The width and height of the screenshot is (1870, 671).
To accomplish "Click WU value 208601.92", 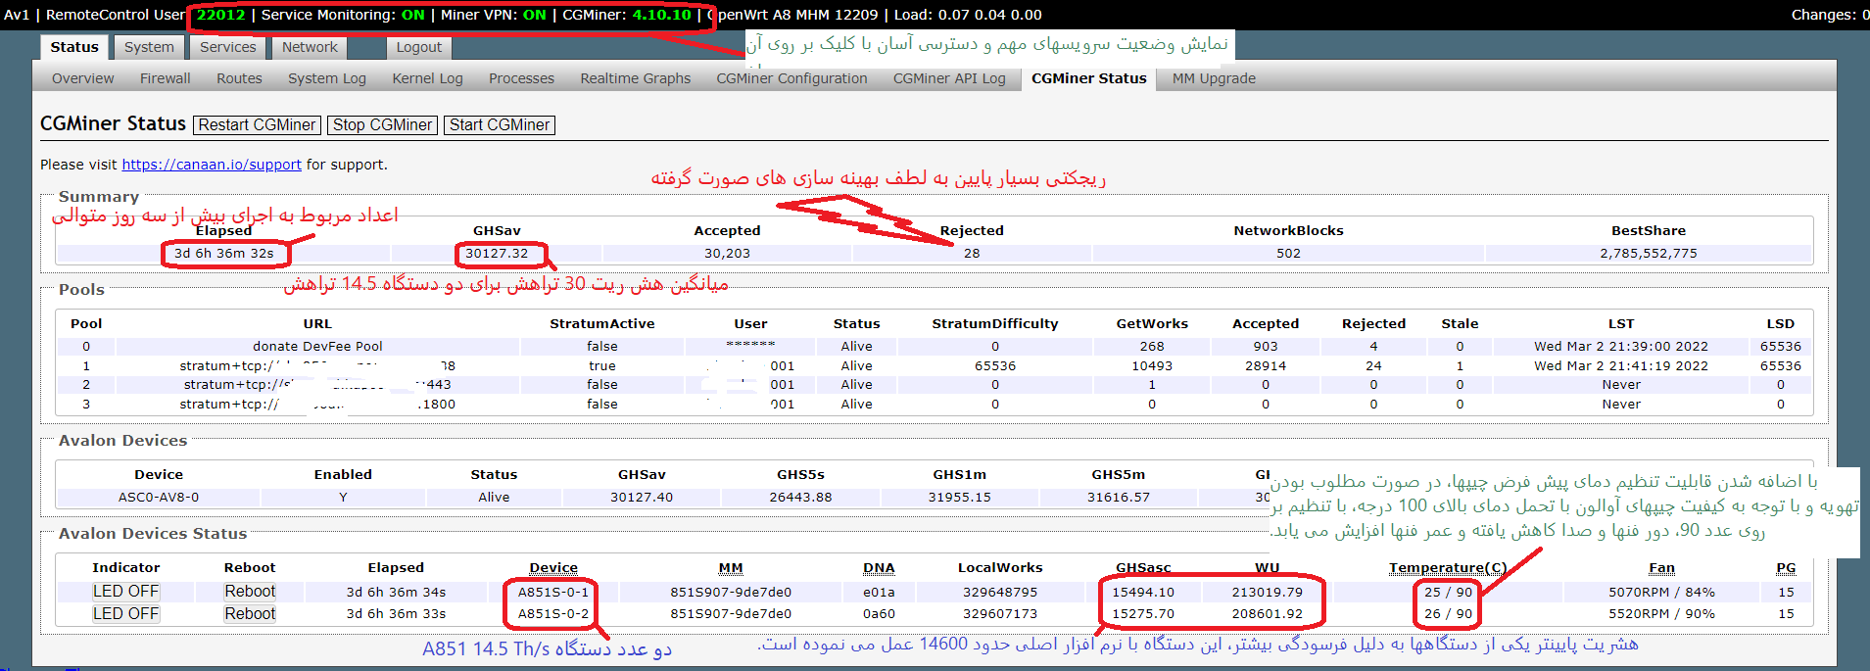I will [1268, 613].
